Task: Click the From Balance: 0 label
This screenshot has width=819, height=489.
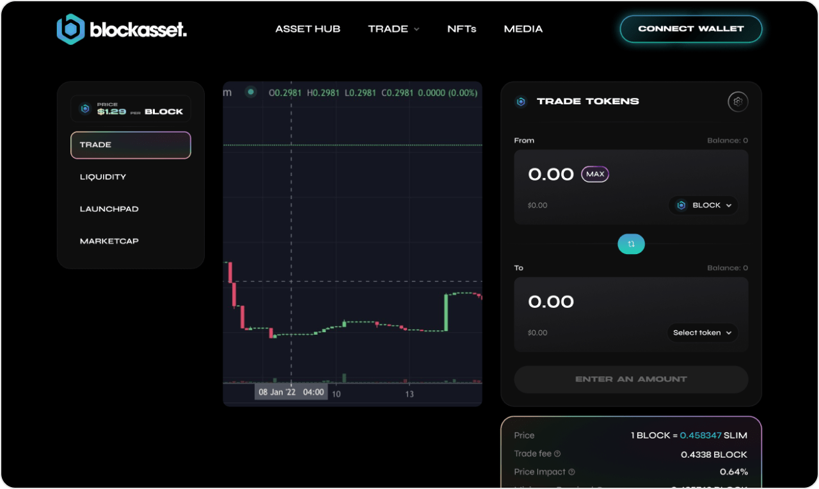Action: pyautogui.click(x=728, y=141)
